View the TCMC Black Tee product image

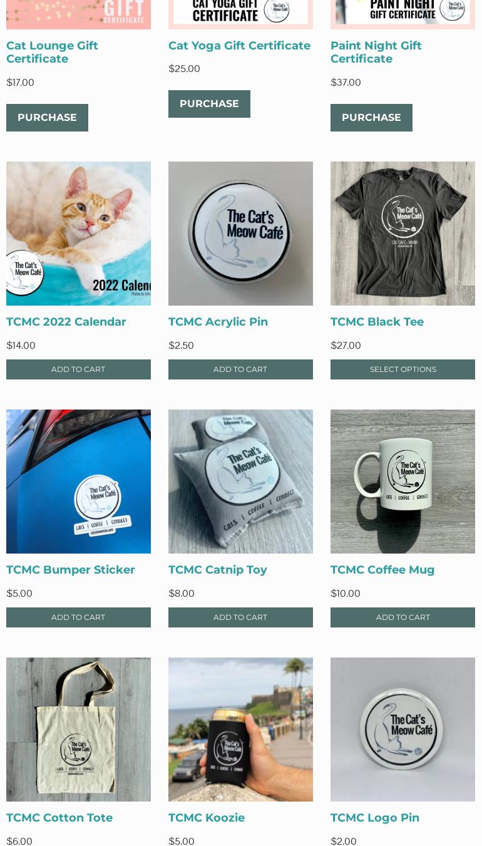click(403, 234)
